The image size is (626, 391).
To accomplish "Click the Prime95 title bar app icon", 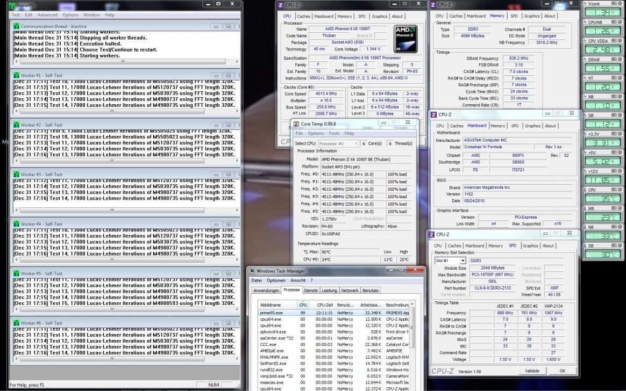I will [12, 5].
